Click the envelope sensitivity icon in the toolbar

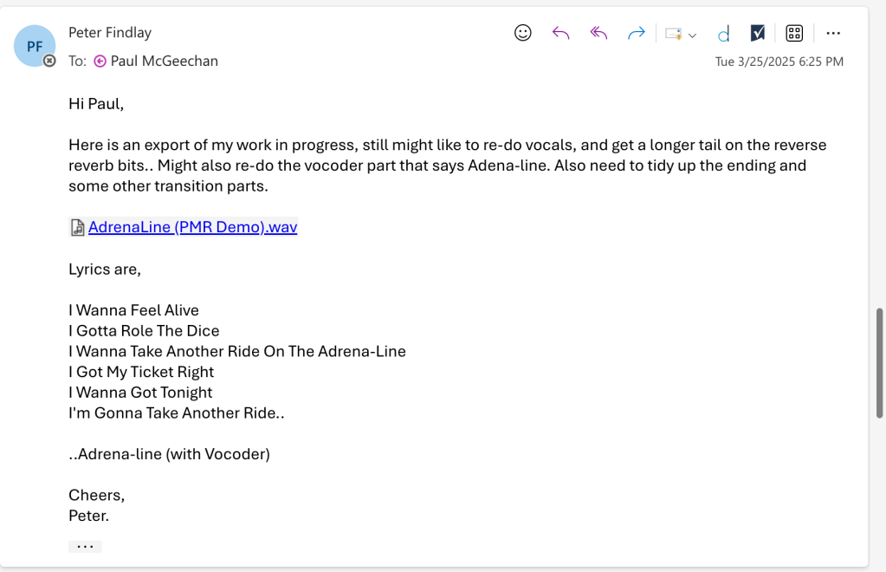click(x=673, y=34)
